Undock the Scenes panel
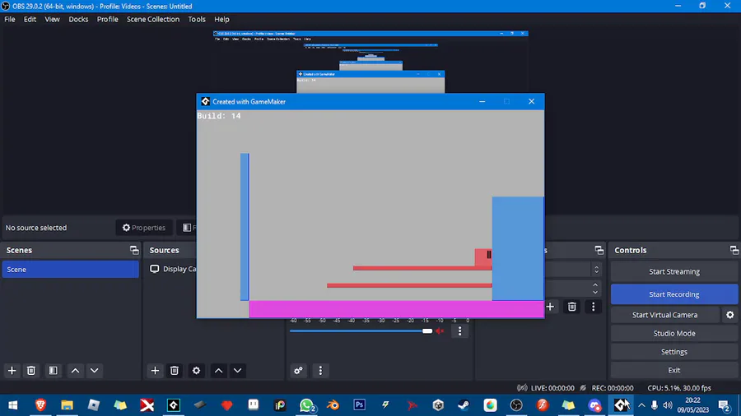Screen dimensions: 741x416 point(134,251)
